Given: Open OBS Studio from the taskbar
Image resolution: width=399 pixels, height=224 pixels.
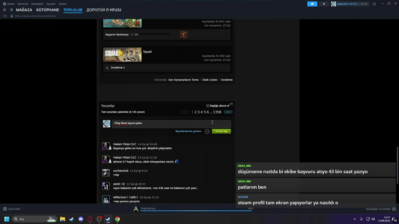Looking at the screenshot, I should 99,219.
